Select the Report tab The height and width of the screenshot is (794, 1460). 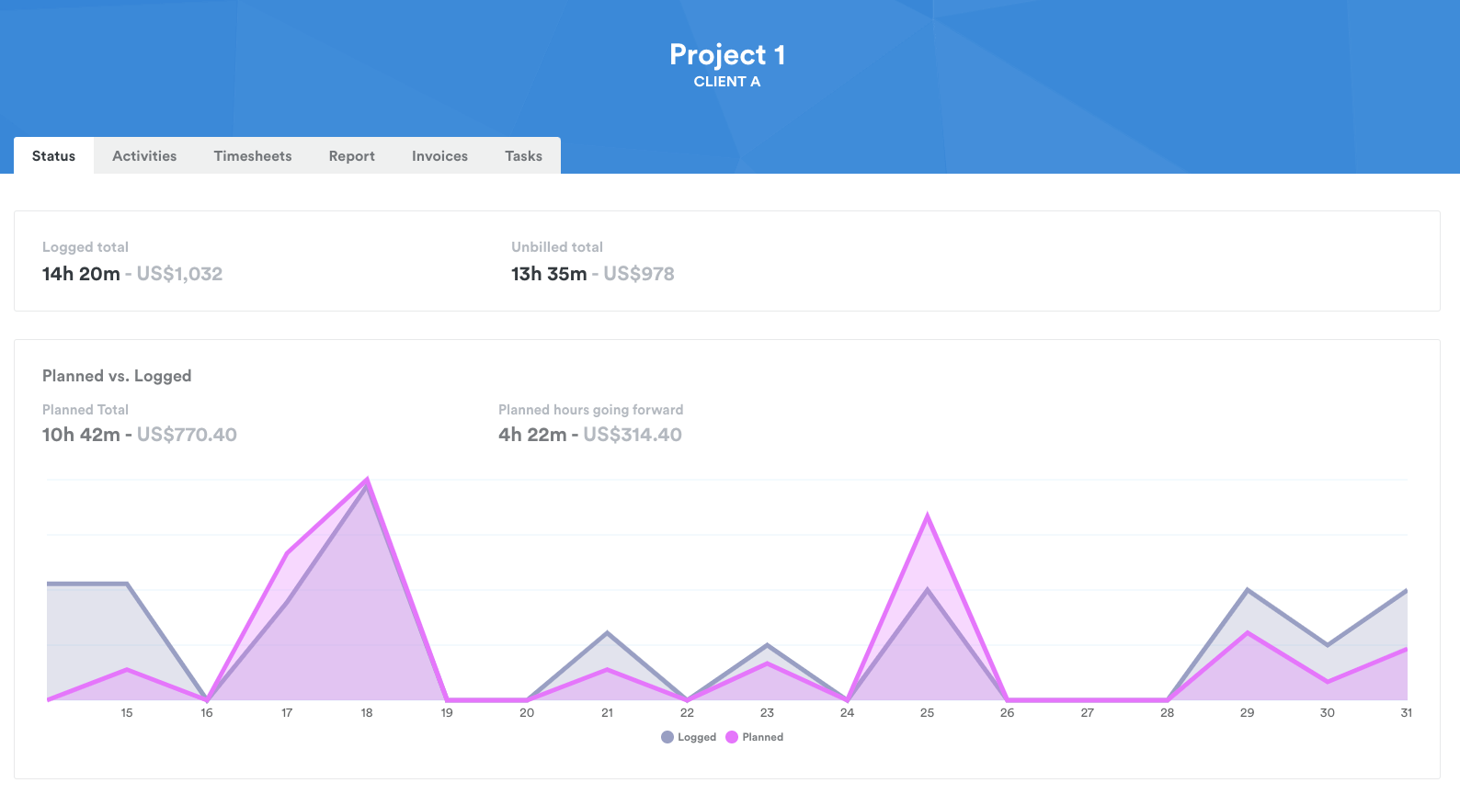[351, 156]
